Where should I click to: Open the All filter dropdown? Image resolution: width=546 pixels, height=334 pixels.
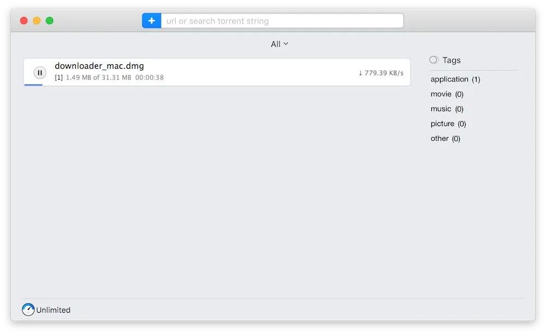pyautogui.click(x=279, y=44)
